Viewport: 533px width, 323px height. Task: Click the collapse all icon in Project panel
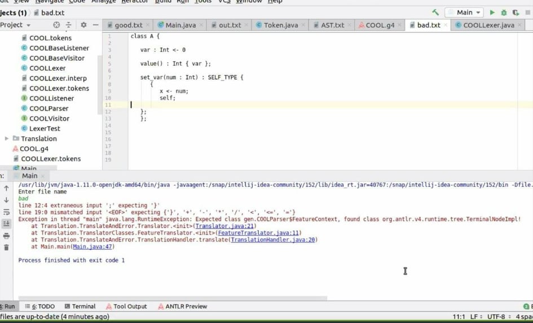point(68,25)
